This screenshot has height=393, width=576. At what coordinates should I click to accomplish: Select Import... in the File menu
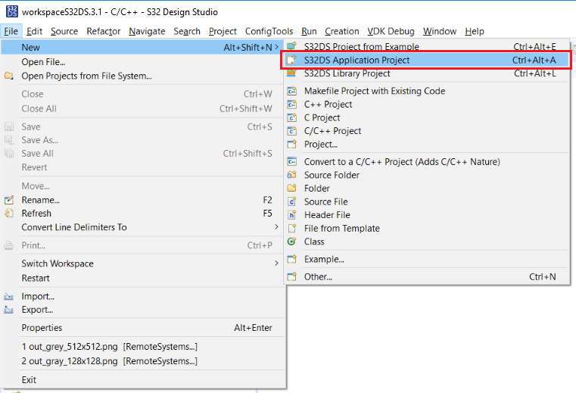38,296
